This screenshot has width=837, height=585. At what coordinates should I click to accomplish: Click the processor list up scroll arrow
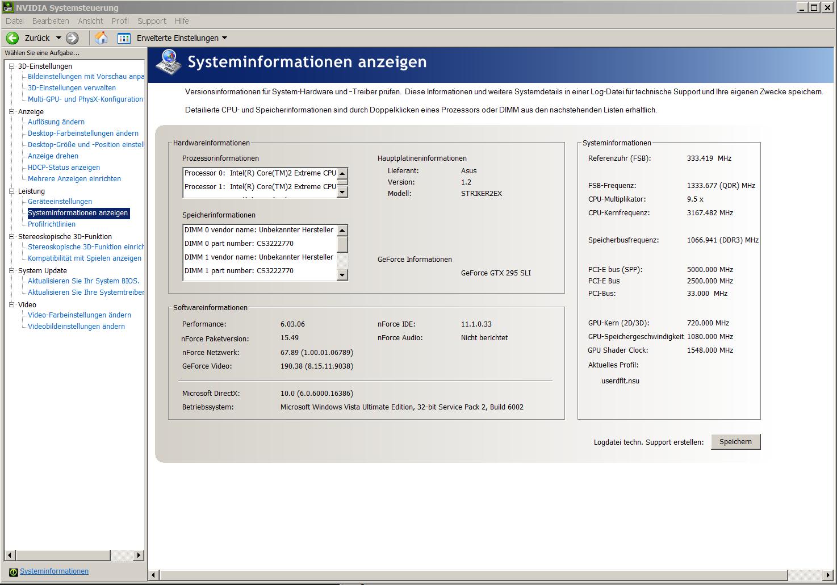342,173
